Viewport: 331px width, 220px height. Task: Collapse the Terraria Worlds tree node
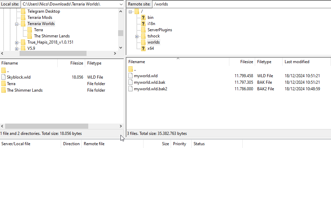(x=17, y=23)
